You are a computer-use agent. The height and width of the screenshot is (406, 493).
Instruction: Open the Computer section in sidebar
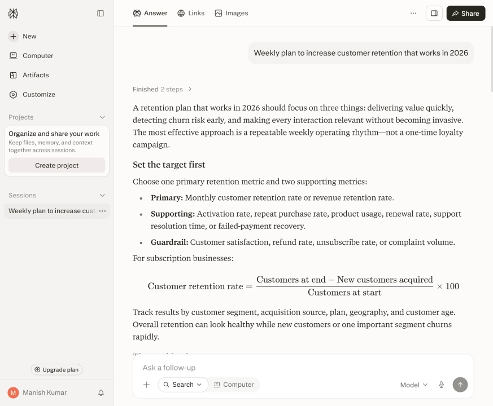click(31, 56)
